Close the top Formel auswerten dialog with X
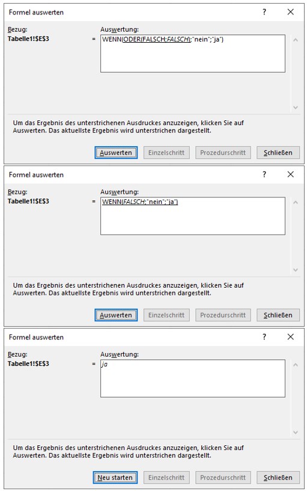This screenshot has width=307, height=491. (x=290, y=12)
